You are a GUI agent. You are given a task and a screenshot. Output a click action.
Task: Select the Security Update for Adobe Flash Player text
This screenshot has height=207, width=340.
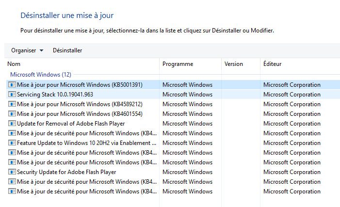(x=66, y=172)
